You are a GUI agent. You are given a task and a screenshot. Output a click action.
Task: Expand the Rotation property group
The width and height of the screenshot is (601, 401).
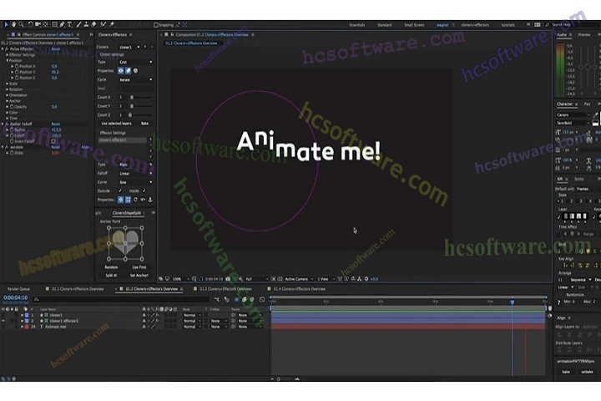pyautogui.click(x=7, y=89)
